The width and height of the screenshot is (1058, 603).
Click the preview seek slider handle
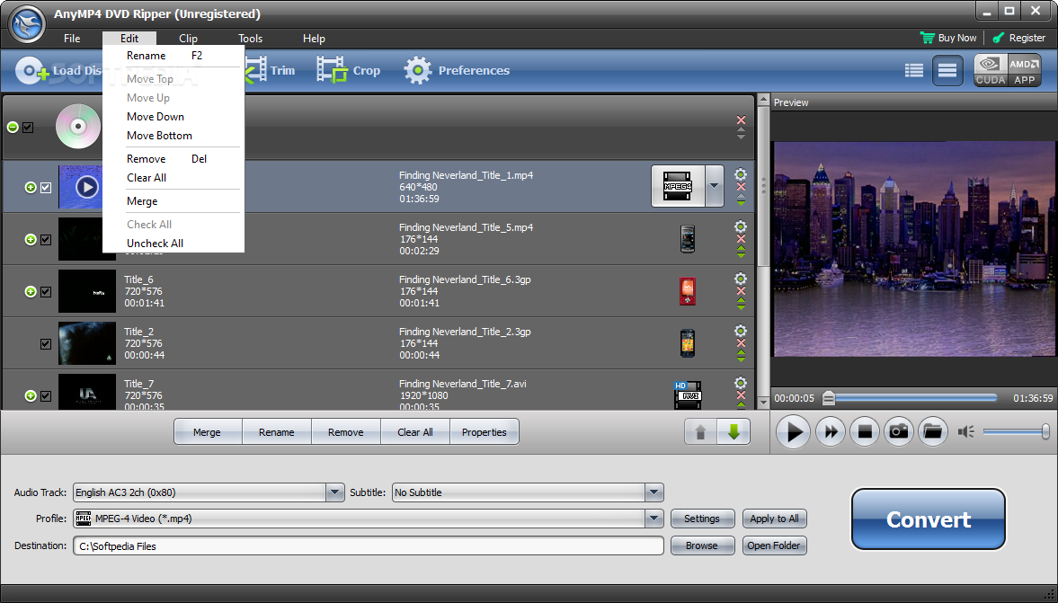coord(829,398)
